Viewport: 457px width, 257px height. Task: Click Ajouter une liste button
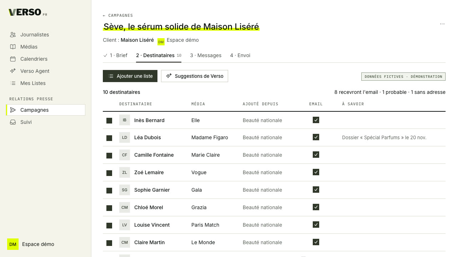pos(130,76)
